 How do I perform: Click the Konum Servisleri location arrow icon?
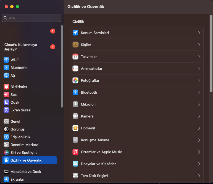[75, 33]
